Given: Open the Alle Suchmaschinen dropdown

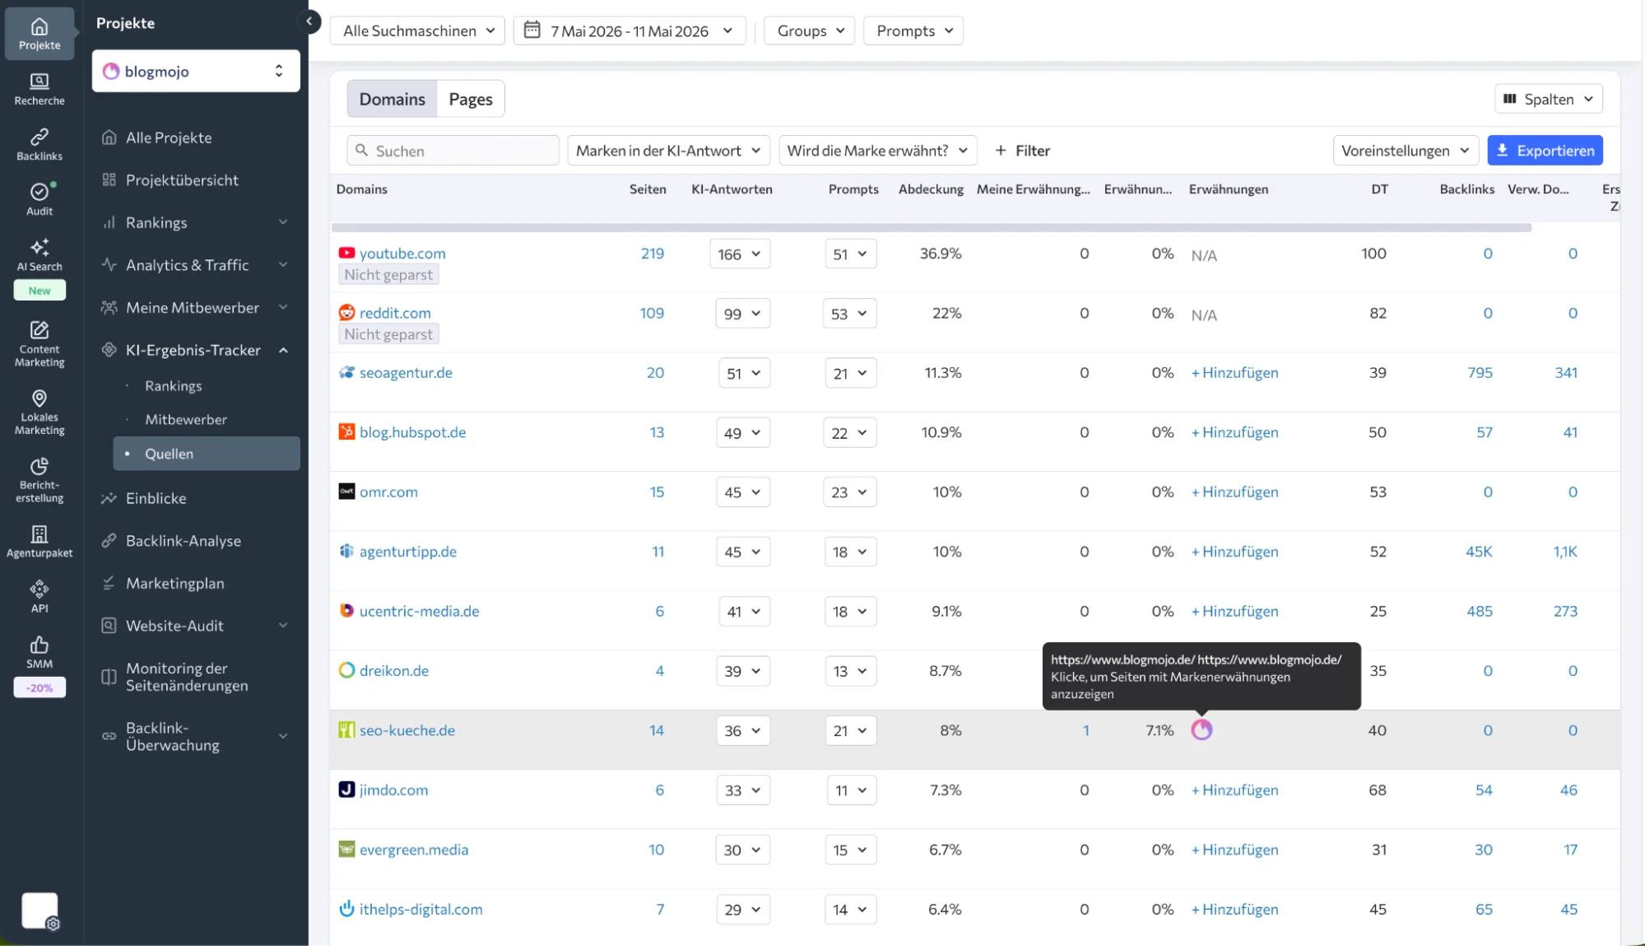Looking at the screenshot, I should coord(417,30).
